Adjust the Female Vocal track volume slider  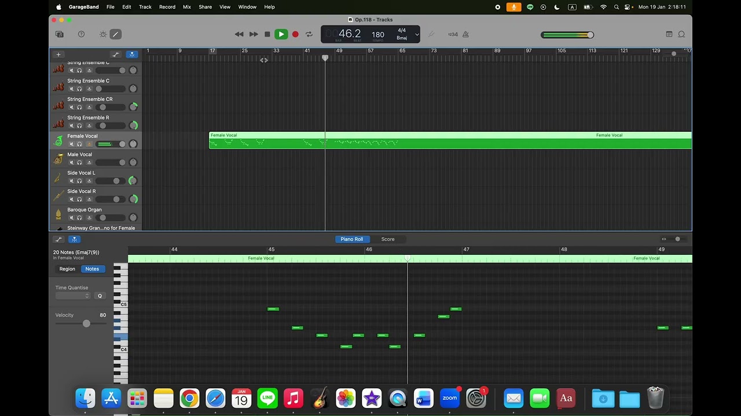(111, 144)
